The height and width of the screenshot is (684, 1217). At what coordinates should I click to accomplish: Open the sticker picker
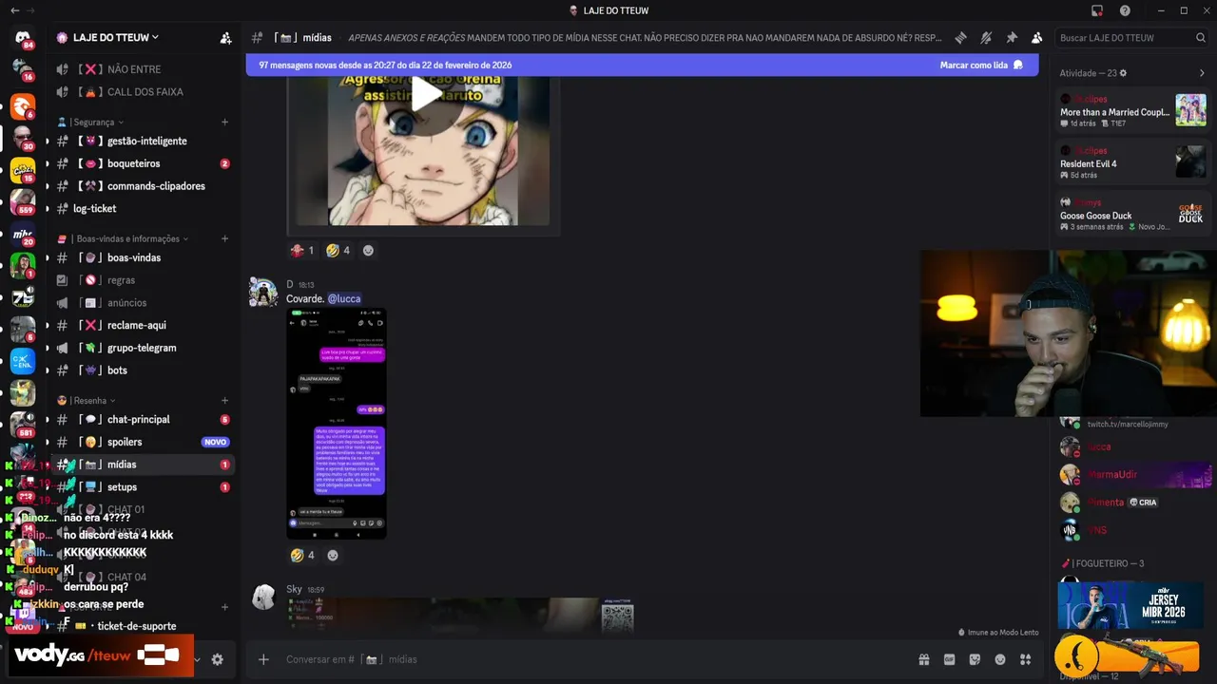coord(975,659)
